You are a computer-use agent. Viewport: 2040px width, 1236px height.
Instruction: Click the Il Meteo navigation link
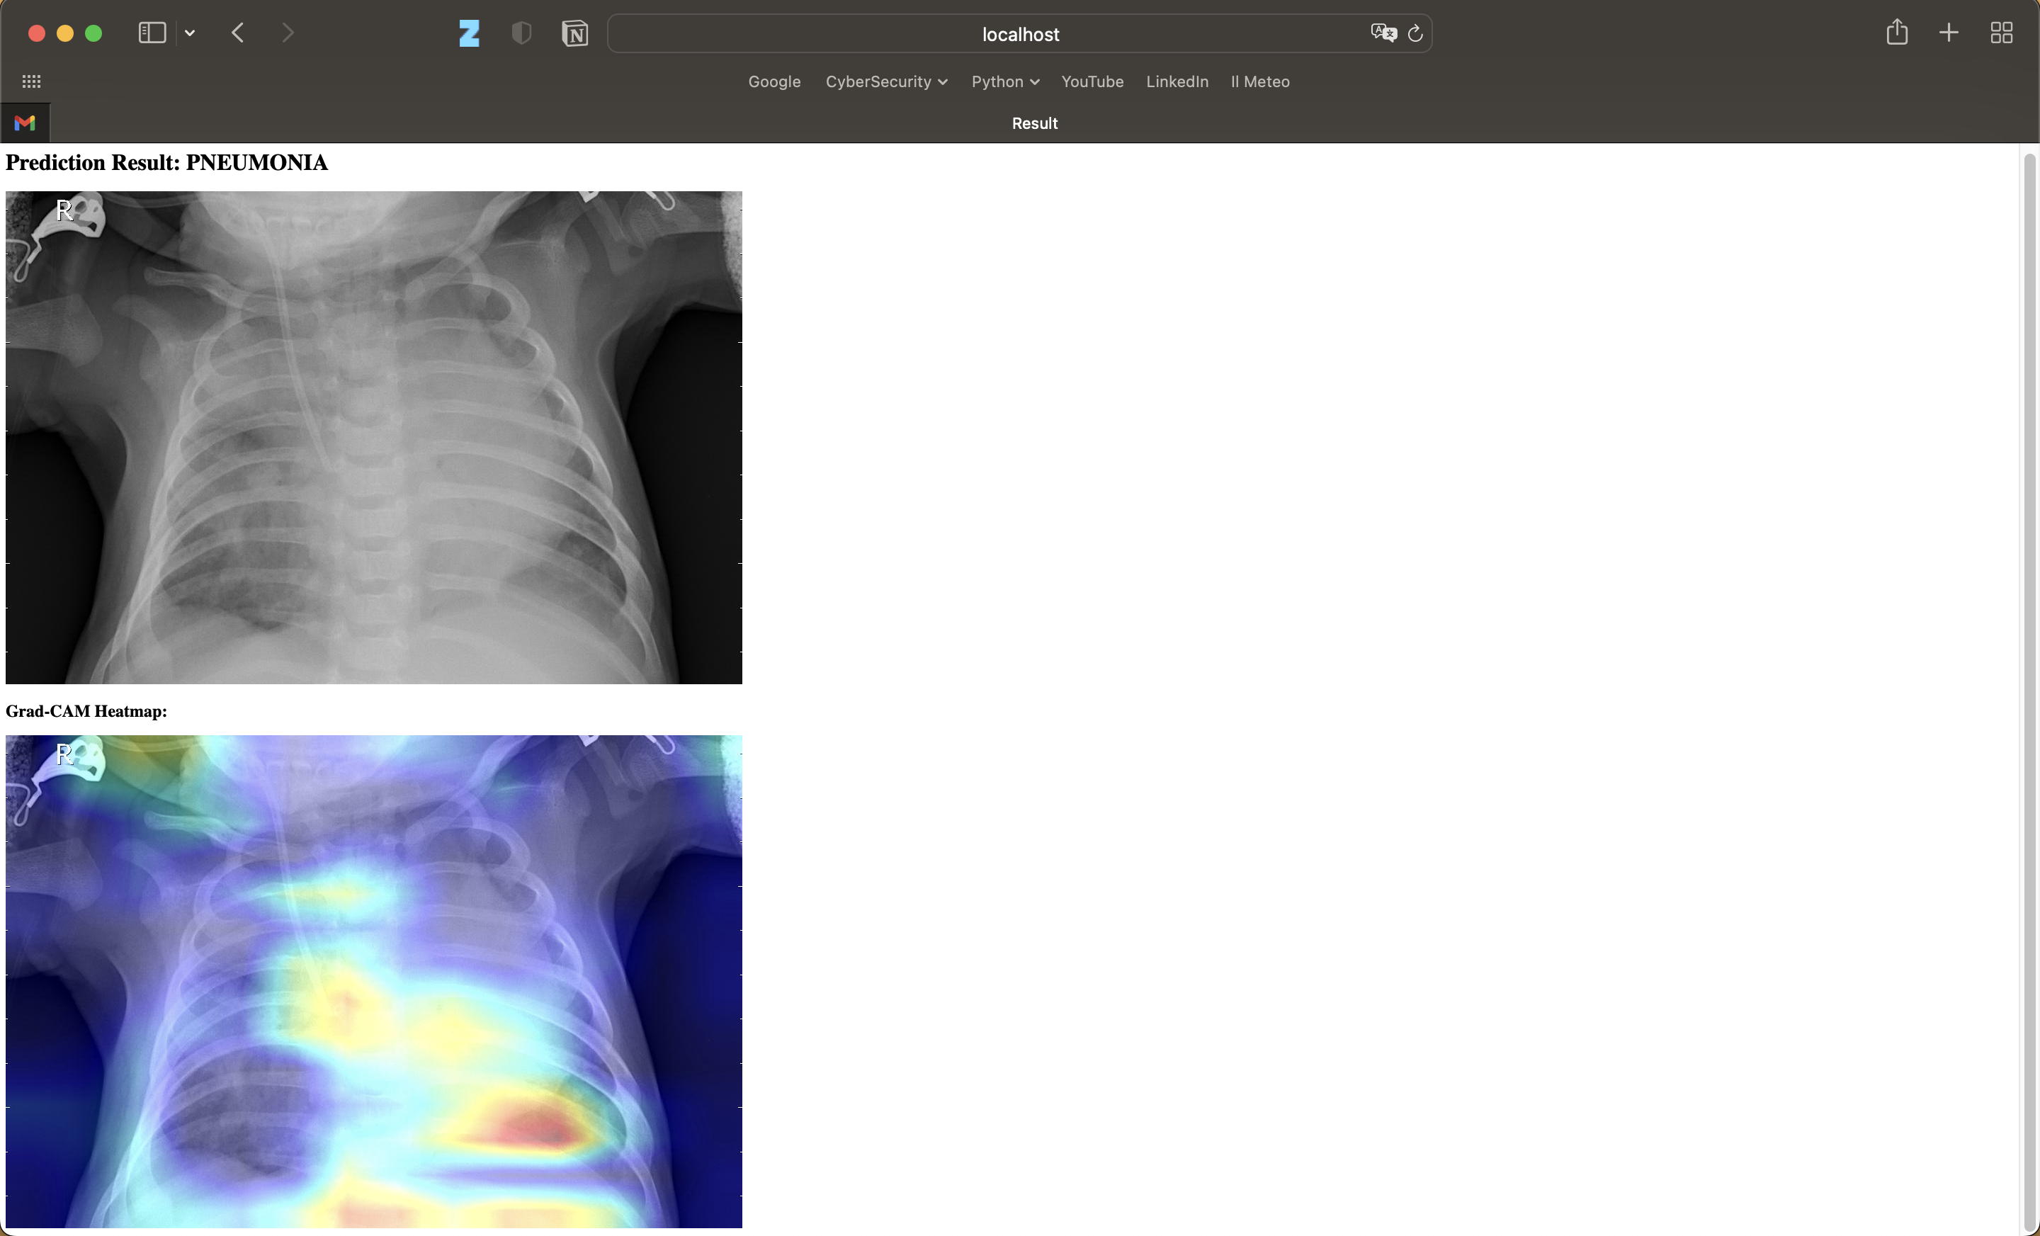coord(1260,81)
